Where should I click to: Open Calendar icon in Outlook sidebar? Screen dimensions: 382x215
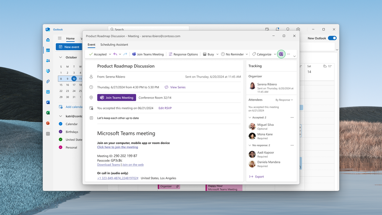click(x=48, y=50)
